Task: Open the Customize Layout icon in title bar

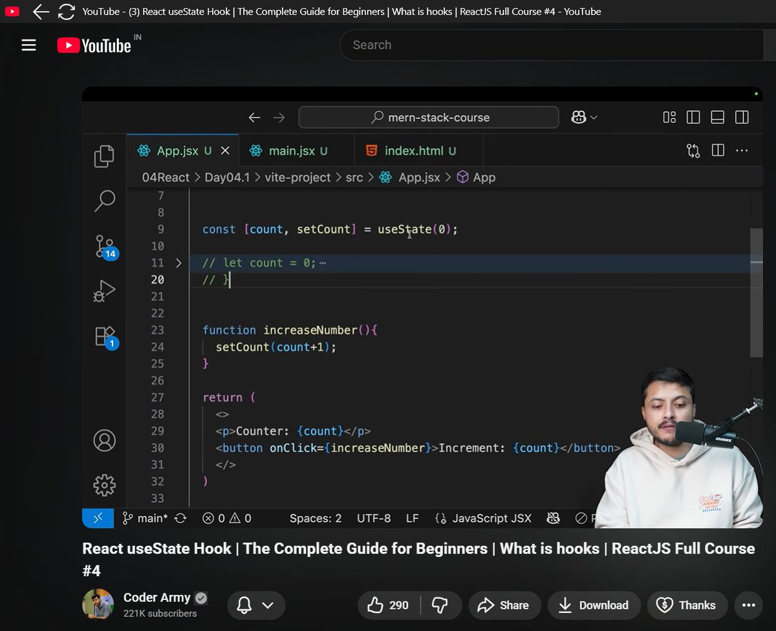Action: click(x=669, y=117)
